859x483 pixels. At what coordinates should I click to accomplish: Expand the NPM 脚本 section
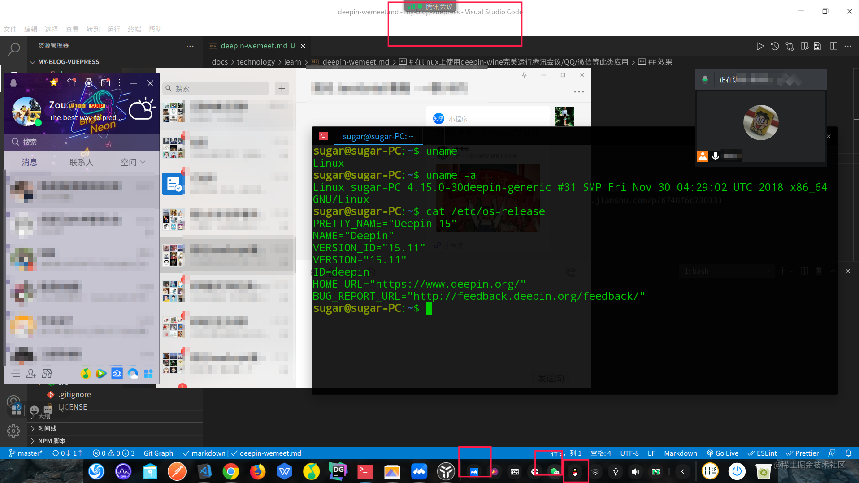(x=49, y=441)
